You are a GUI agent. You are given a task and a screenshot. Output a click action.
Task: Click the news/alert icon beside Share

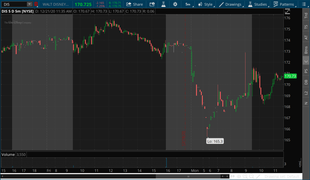click(152, 4)
